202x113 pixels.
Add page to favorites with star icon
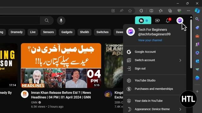(130, 11)
